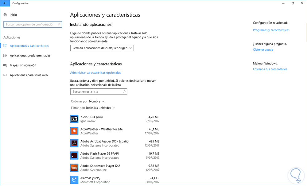Click the Adobe Acrobat Reader DC icon

tap(74, 143)
